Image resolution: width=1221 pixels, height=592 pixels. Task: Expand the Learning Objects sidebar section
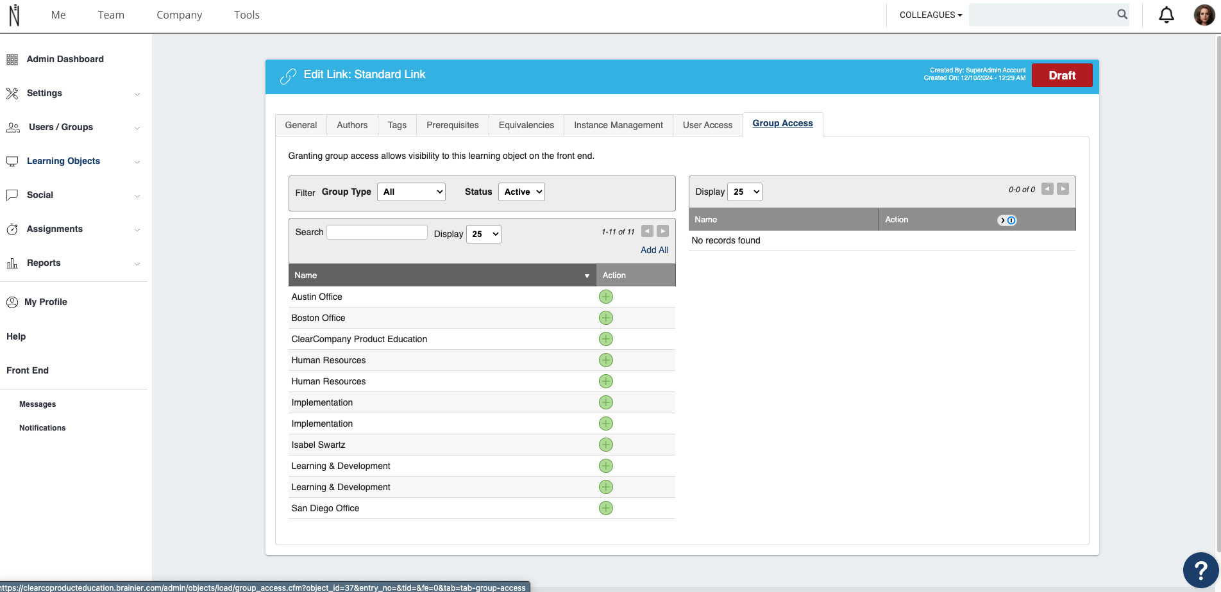click(x=137, y=162)
